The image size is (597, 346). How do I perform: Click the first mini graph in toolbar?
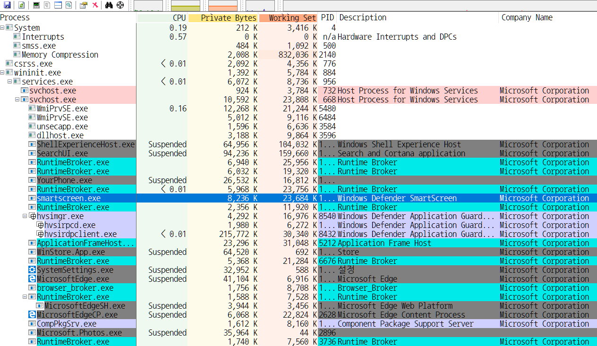(x=148, y=6)
